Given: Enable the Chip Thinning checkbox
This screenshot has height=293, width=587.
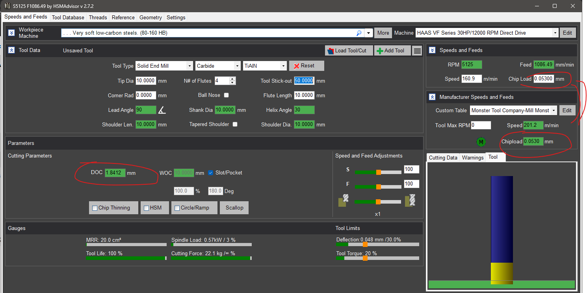Looking at the screenshot, I should 95,208.
